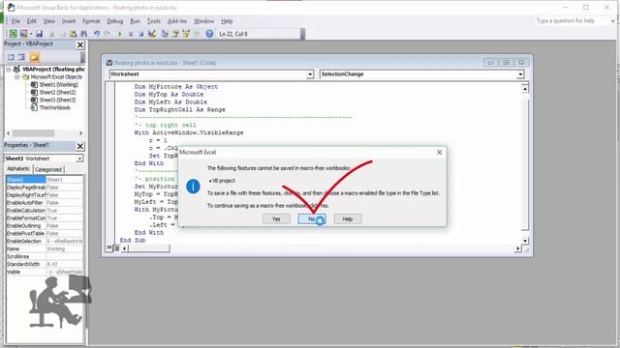This screenshot has height=348, width=620.
Task: Open the Debug menu
Action: coord(115,21)
